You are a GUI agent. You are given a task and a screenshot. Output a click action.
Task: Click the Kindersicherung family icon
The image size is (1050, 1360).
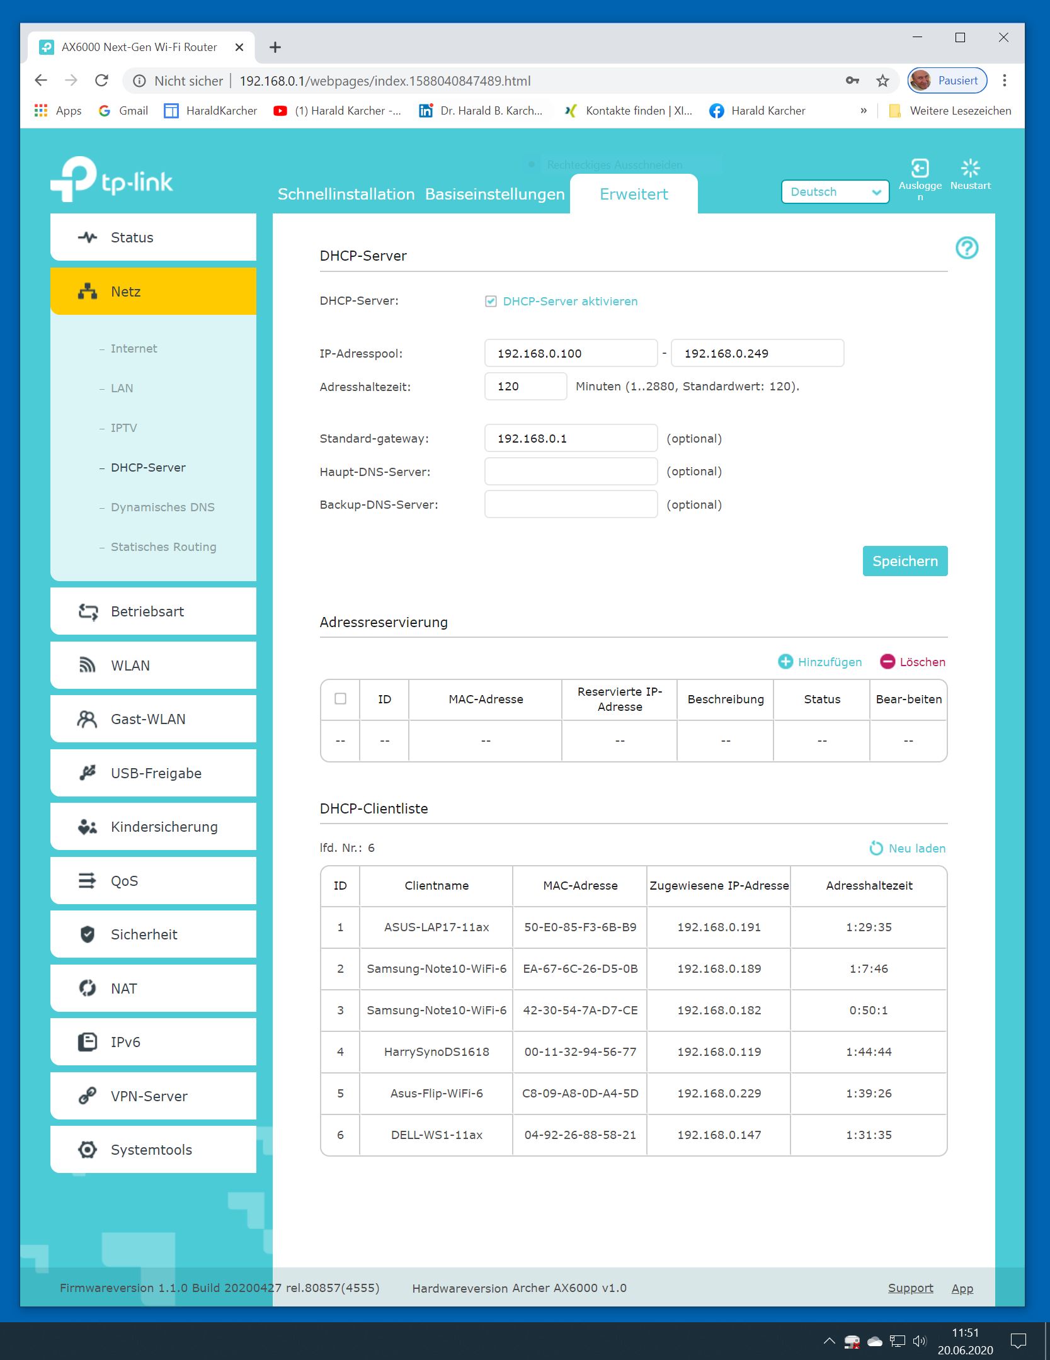coord(88,827)
